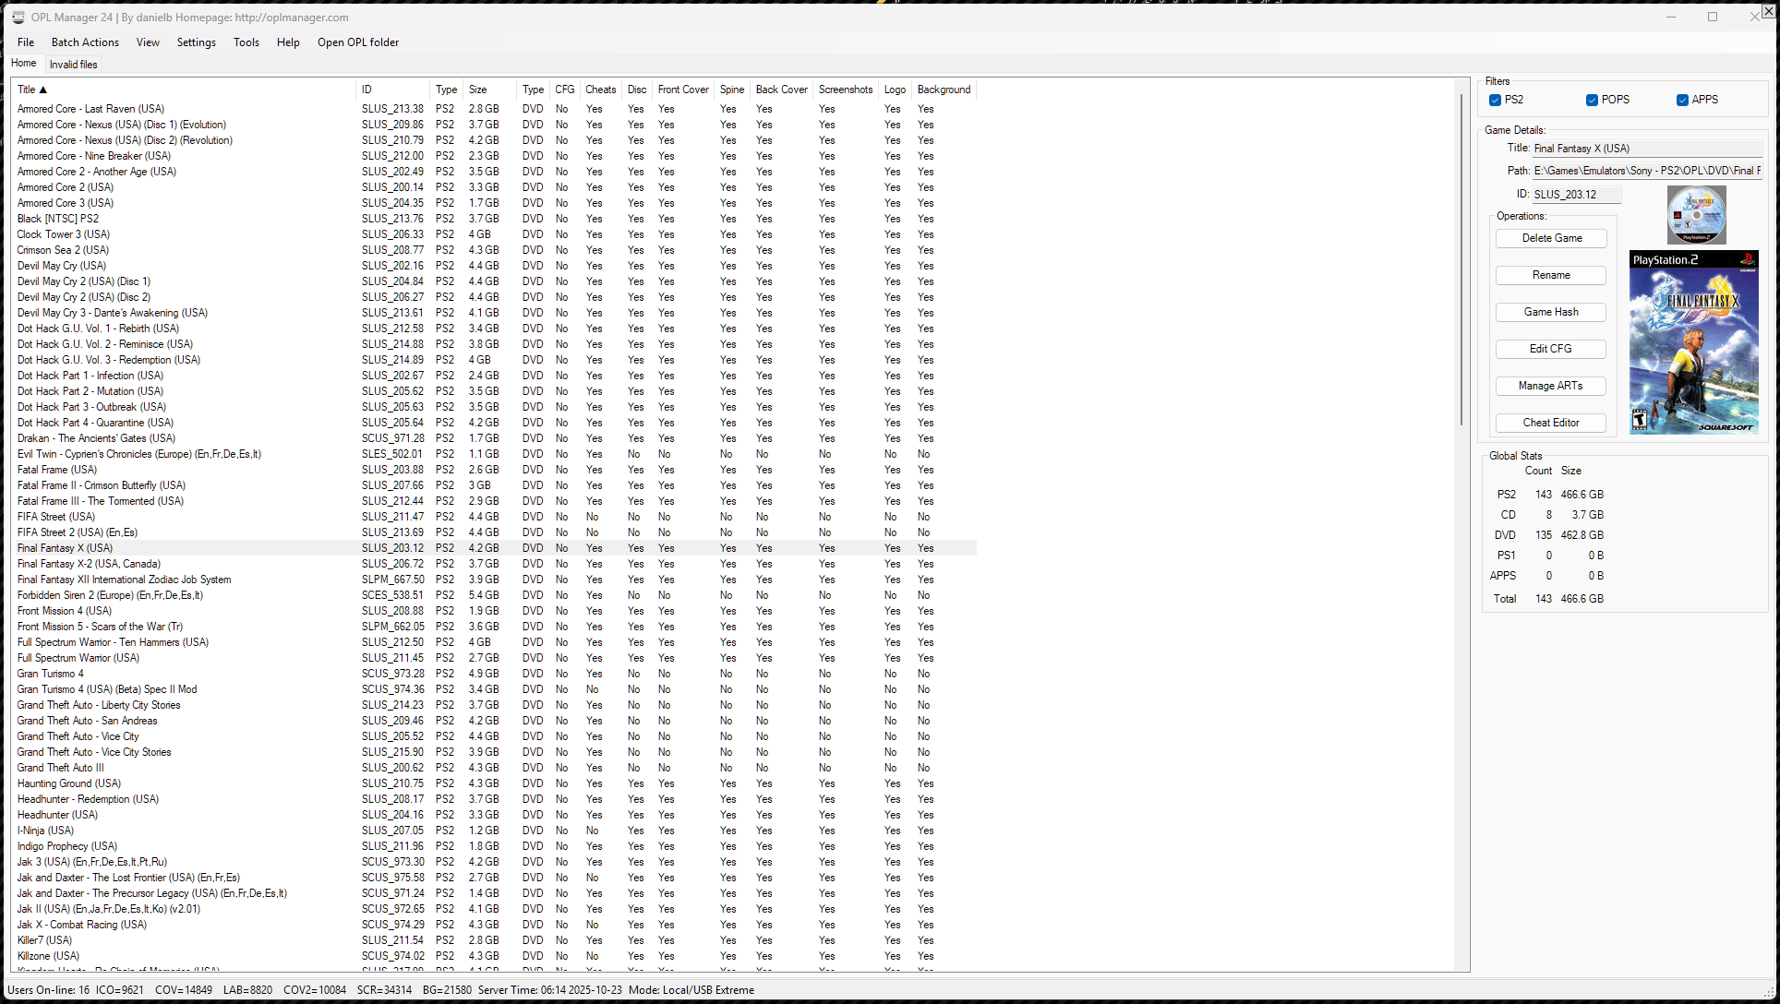Click the OPL Manager app icon in title bar
This screenshot has height=1004, width=1780.
[18, 18]
